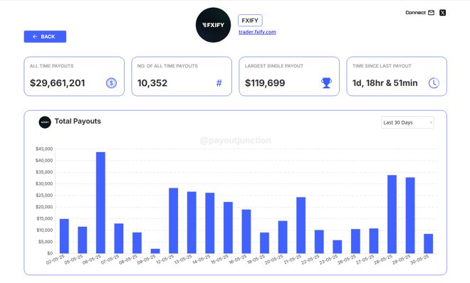
Task: Click the 08-05-25 bar
Action: [137, 243]
